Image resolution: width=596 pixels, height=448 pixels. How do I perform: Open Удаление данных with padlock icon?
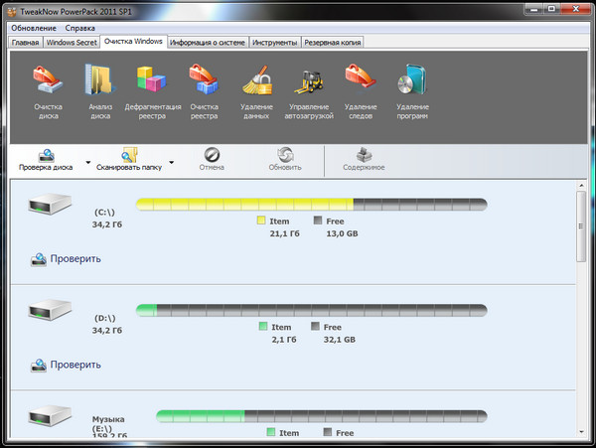[256, 92]
